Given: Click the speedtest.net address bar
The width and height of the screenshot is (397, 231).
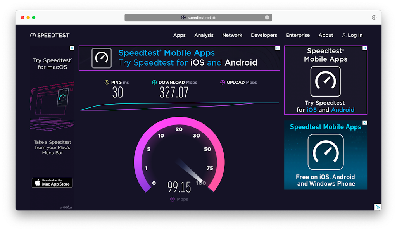Looking at the screenshot, I should pos(198,17).
